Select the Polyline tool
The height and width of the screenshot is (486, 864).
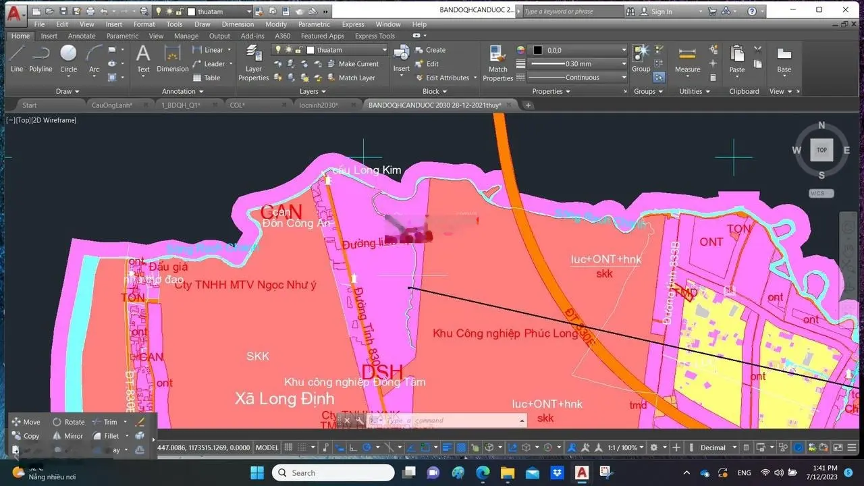[40, 58]
